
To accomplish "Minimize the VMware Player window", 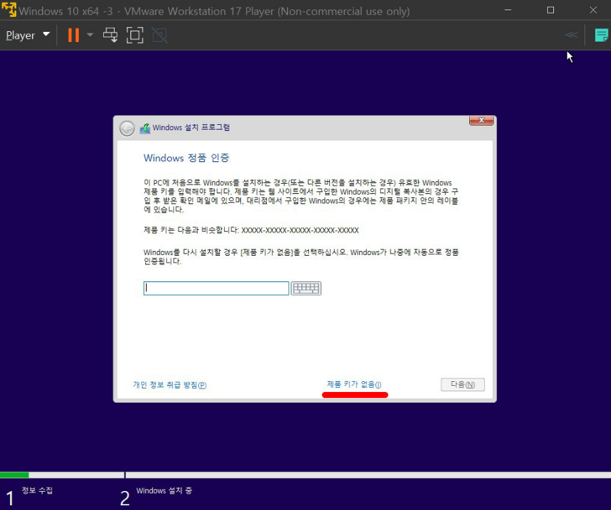I will [508, 10].
